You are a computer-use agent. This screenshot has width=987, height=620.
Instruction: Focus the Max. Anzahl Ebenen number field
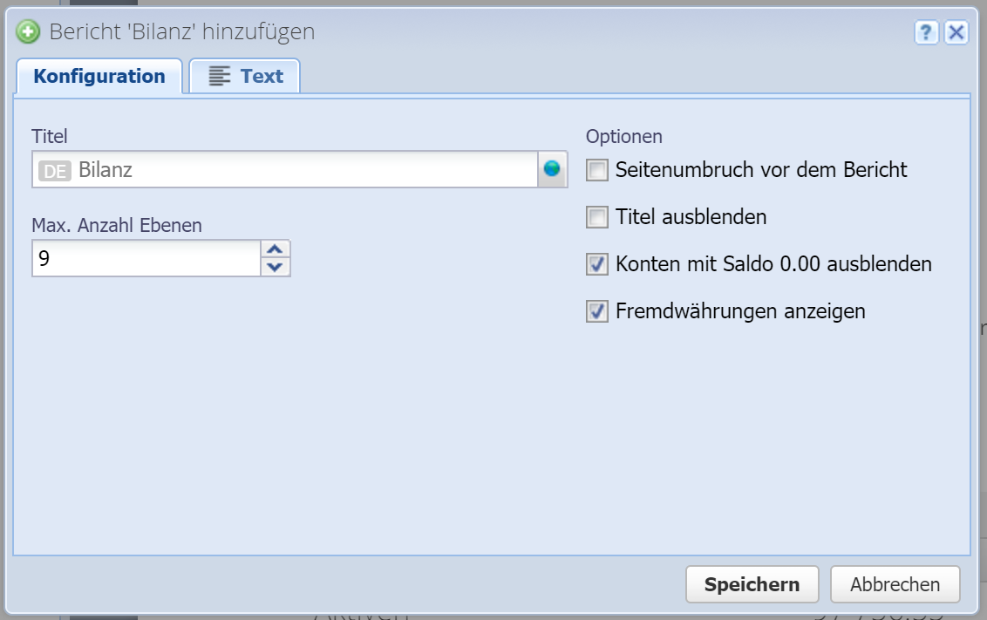(x=145, y=259)
